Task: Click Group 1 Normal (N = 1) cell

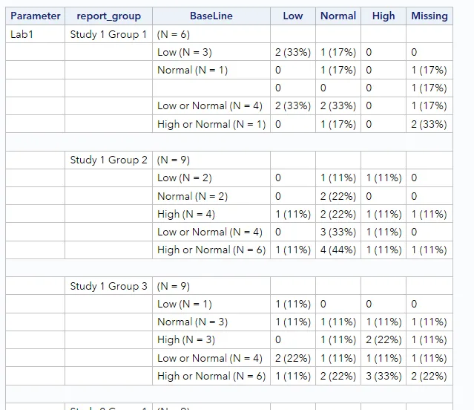Action: (211, 70)
